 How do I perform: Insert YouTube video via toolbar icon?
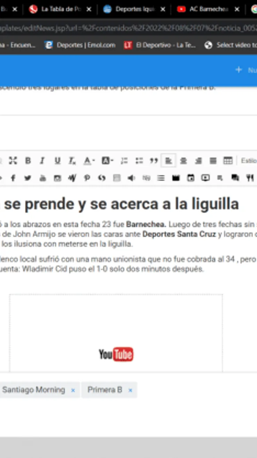[x=42, y=178]
